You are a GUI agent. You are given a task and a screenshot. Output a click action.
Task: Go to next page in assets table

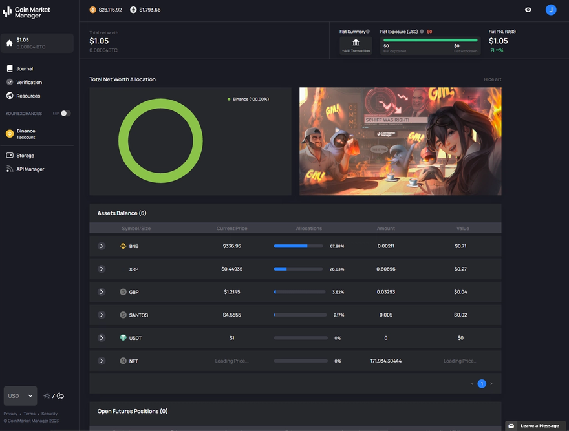tap(491, 383)
